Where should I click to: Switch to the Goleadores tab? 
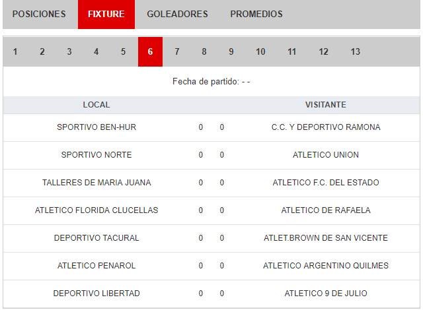(177, 14)
